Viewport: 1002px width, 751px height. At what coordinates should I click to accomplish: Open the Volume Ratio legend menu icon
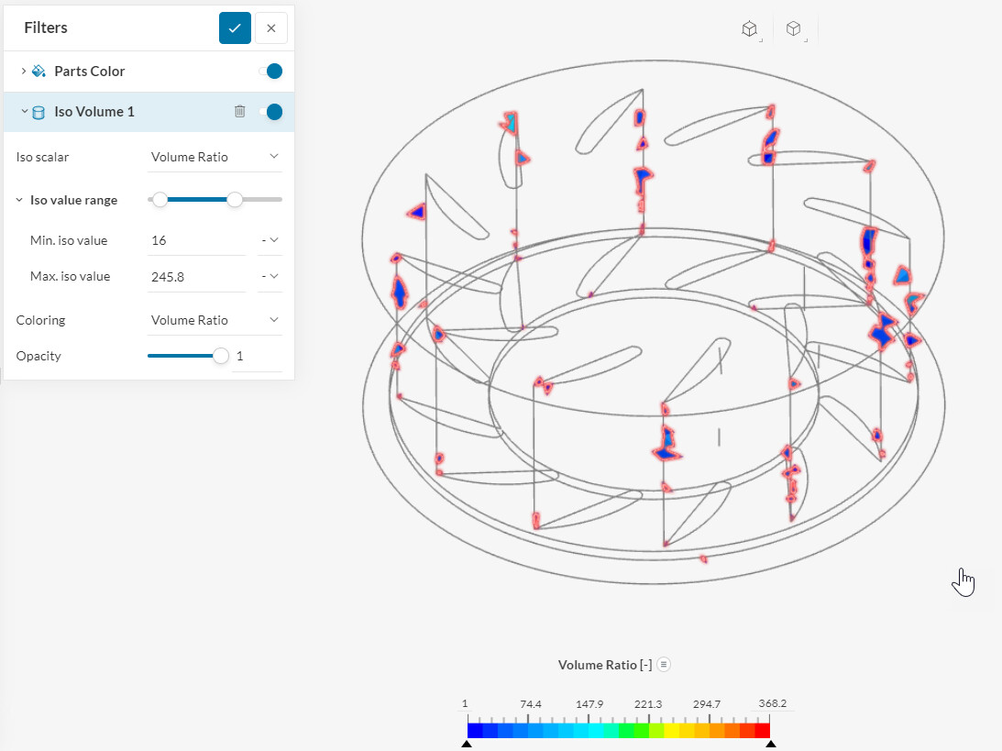(663, 664)
